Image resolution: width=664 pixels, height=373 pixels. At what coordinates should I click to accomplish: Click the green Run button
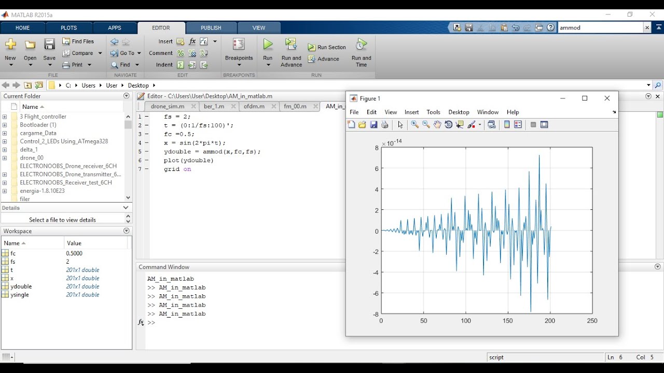(268, 45)
